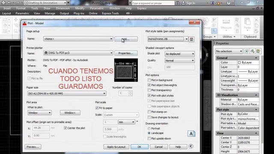Screen dimensions: 274x154
Task: Click the Color ByLayer swatch in Properties
Action: click(x=239, y=62)
